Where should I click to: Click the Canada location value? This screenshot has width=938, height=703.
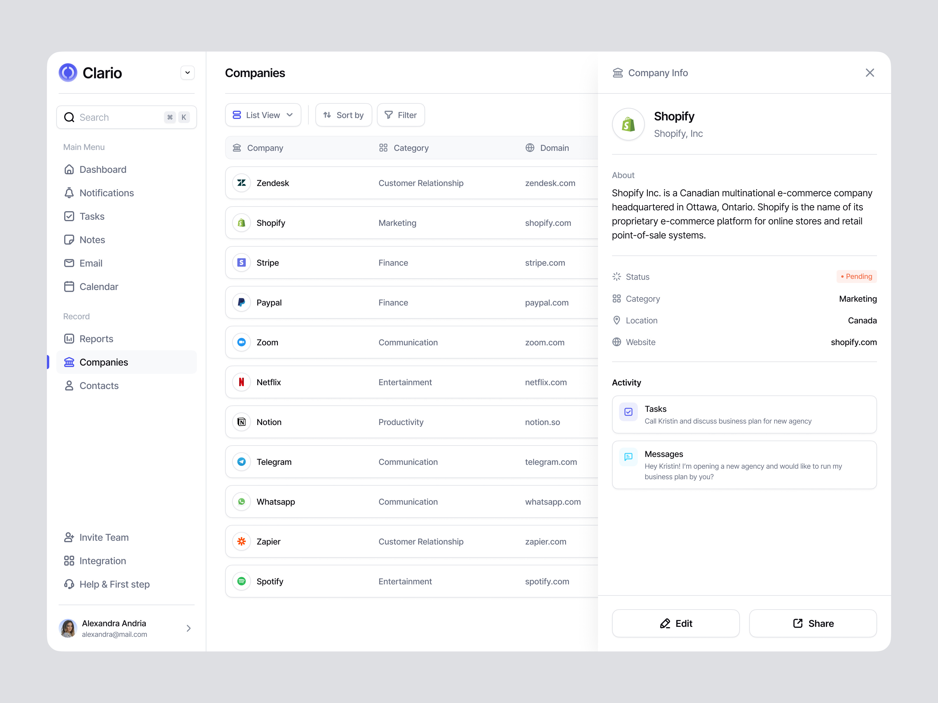click(862, 320)
